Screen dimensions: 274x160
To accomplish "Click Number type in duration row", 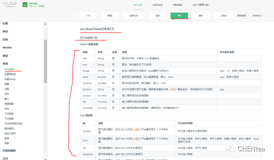I will [x=102, y=83].
